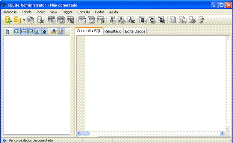Click the create trigger bomb icon
The height and width of the screenshot is (143, 233).
[x=143, y=20]
